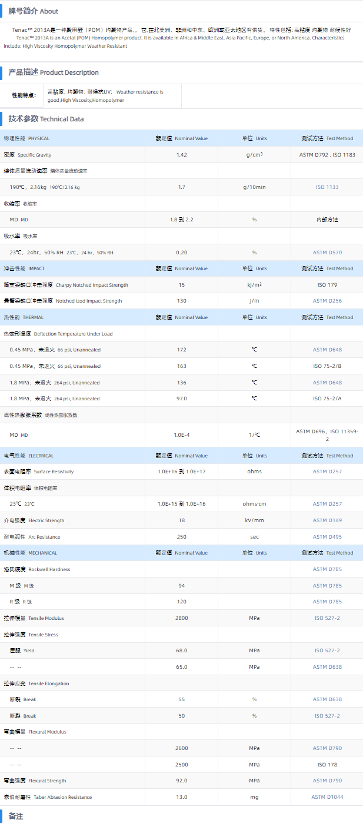363x823 pixels.
Task: Click the ASTM D1044 Taber Abrasion link
Action: (x=327, y=797)
